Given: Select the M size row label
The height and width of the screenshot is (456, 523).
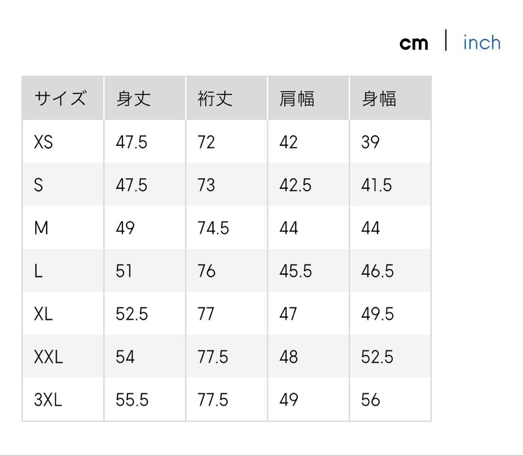Looking at the screenshot, I should click(x=41, y=228).
